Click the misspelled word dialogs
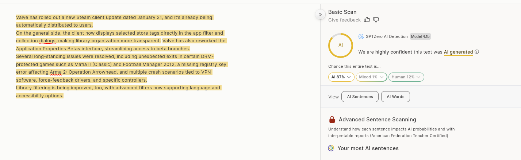 (48, 41)
